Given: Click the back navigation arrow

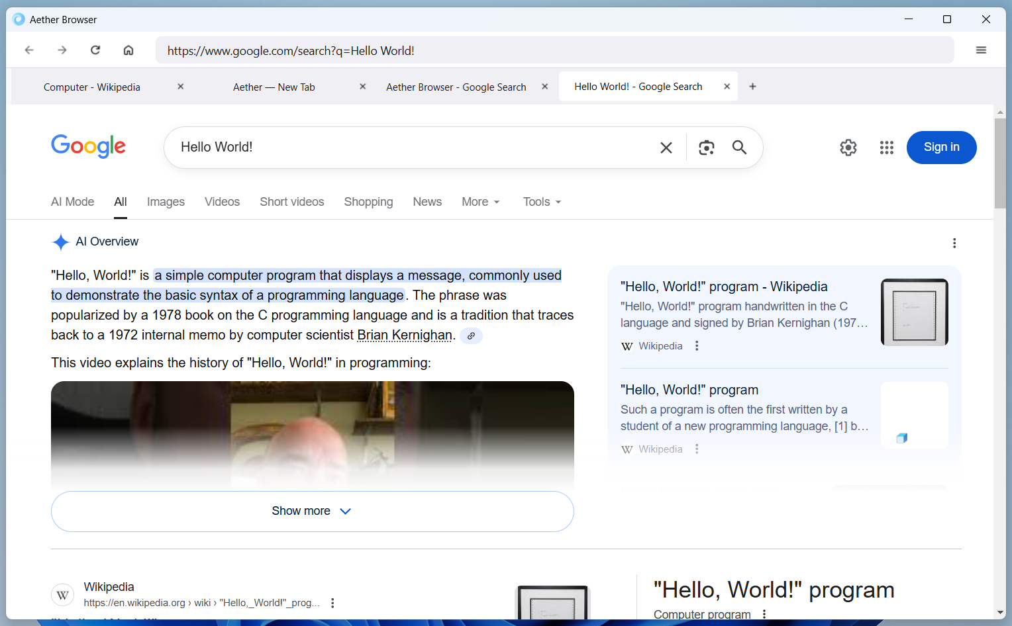Looking at the screenshot, I should click(x=29, y=50).
